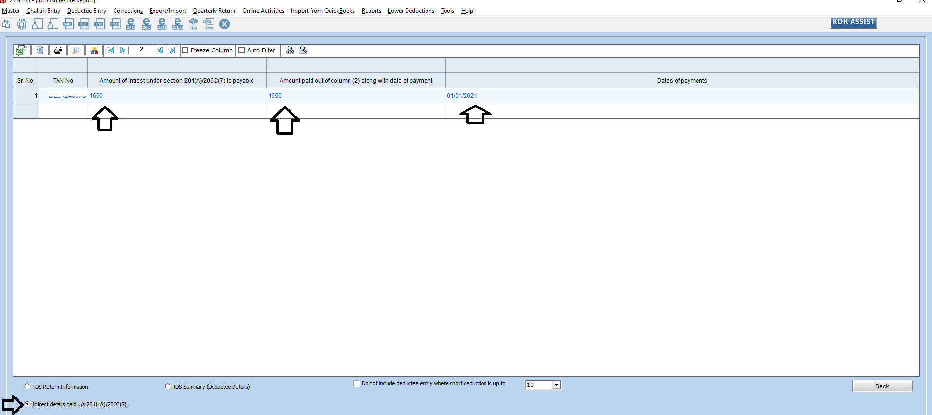Launch the e-24Q return icon
The width and height of the screenshot is (932, 415).
(131, 24)
